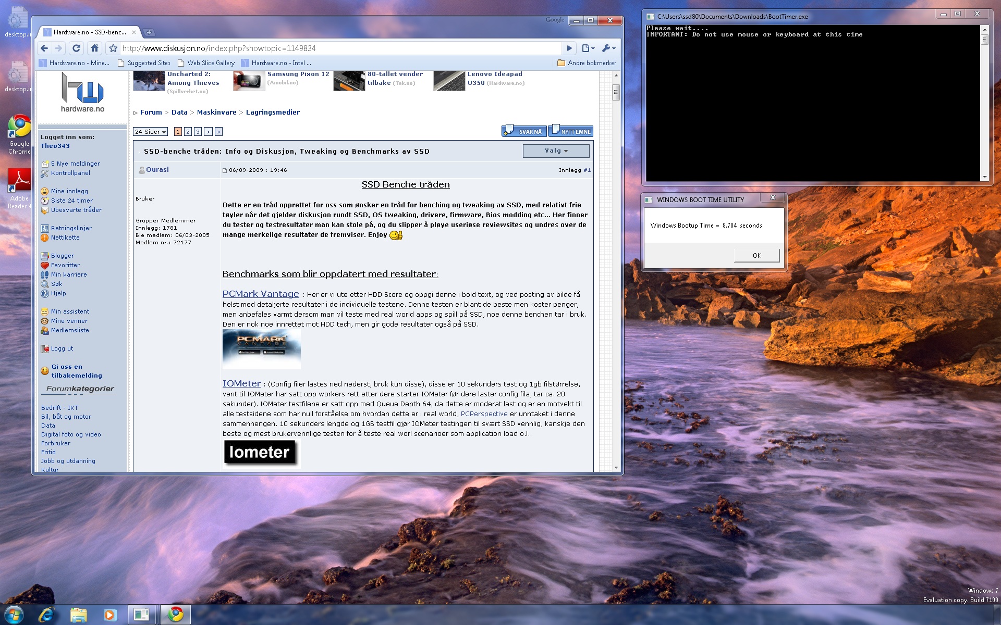Open the IOMeter heading link
Screen dimensions: 1001x625
pyautogui.click(x=241, y=383)
